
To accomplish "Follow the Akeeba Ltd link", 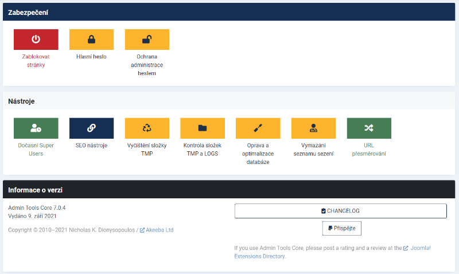I will point(159,230).
